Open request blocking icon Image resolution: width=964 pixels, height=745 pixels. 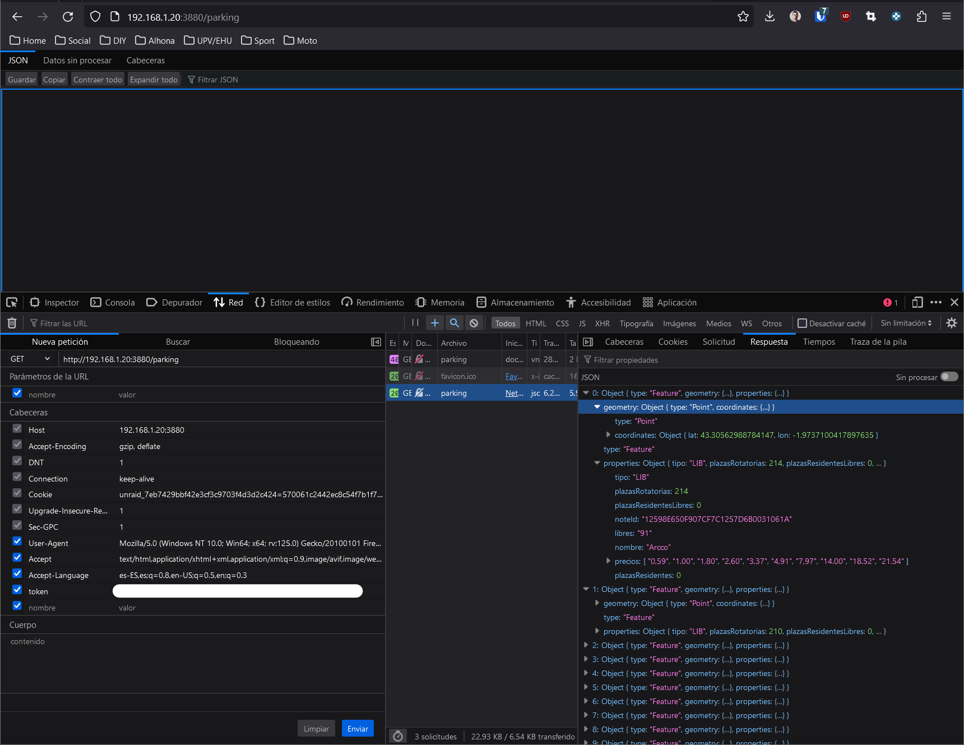pos(474,323)
